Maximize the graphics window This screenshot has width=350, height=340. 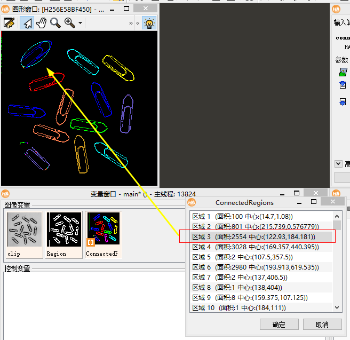pyautogui.click(x=126, y=9)
